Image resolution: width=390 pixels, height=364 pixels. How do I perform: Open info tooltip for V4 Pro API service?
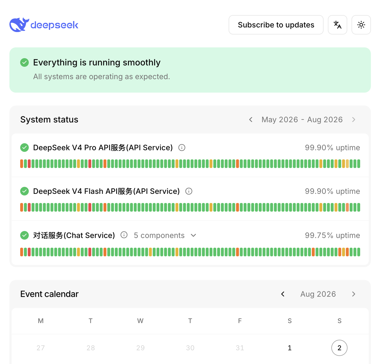pos(182,148)
